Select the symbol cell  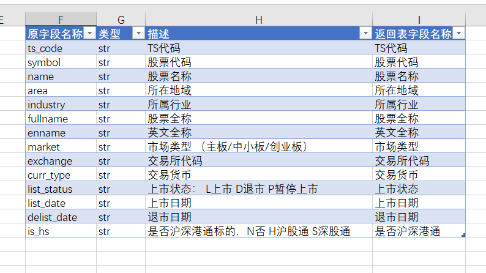coord(61,62)
